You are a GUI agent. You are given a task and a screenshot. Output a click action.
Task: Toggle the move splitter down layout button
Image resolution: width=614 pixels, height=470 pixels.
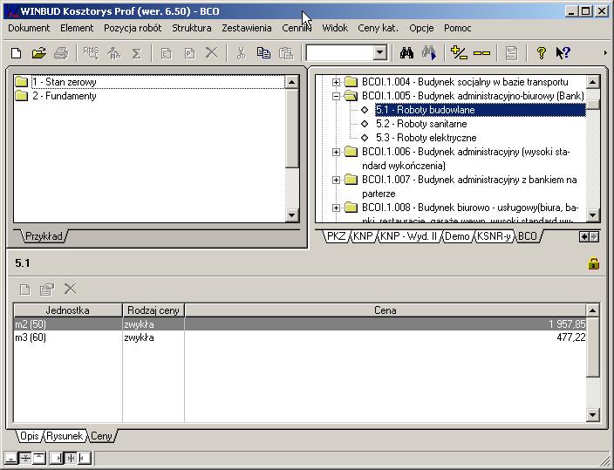(x=11, y=458)
